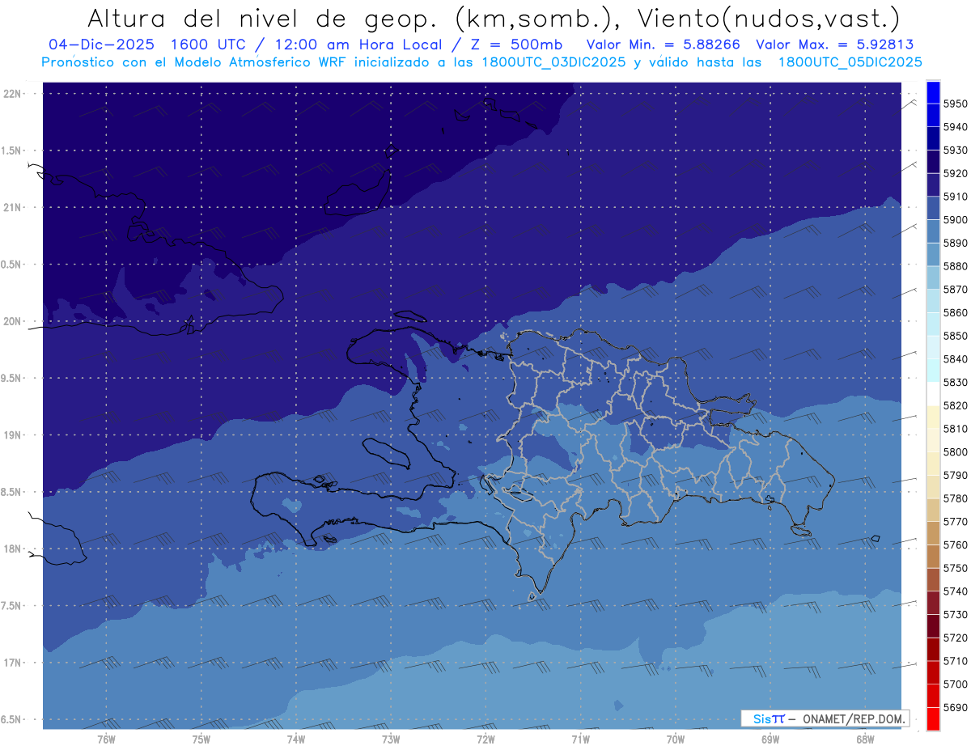Viewport: 971px width, 750px height.
Task: Click the 5830 legend value
Action: coord(956,382)
